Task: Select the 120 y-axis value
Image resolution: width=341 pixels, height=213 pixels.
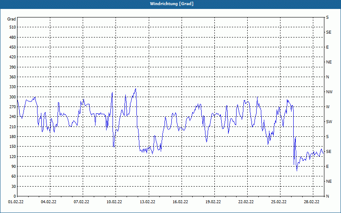Action: pyautogui.click(x=12, y=157)
